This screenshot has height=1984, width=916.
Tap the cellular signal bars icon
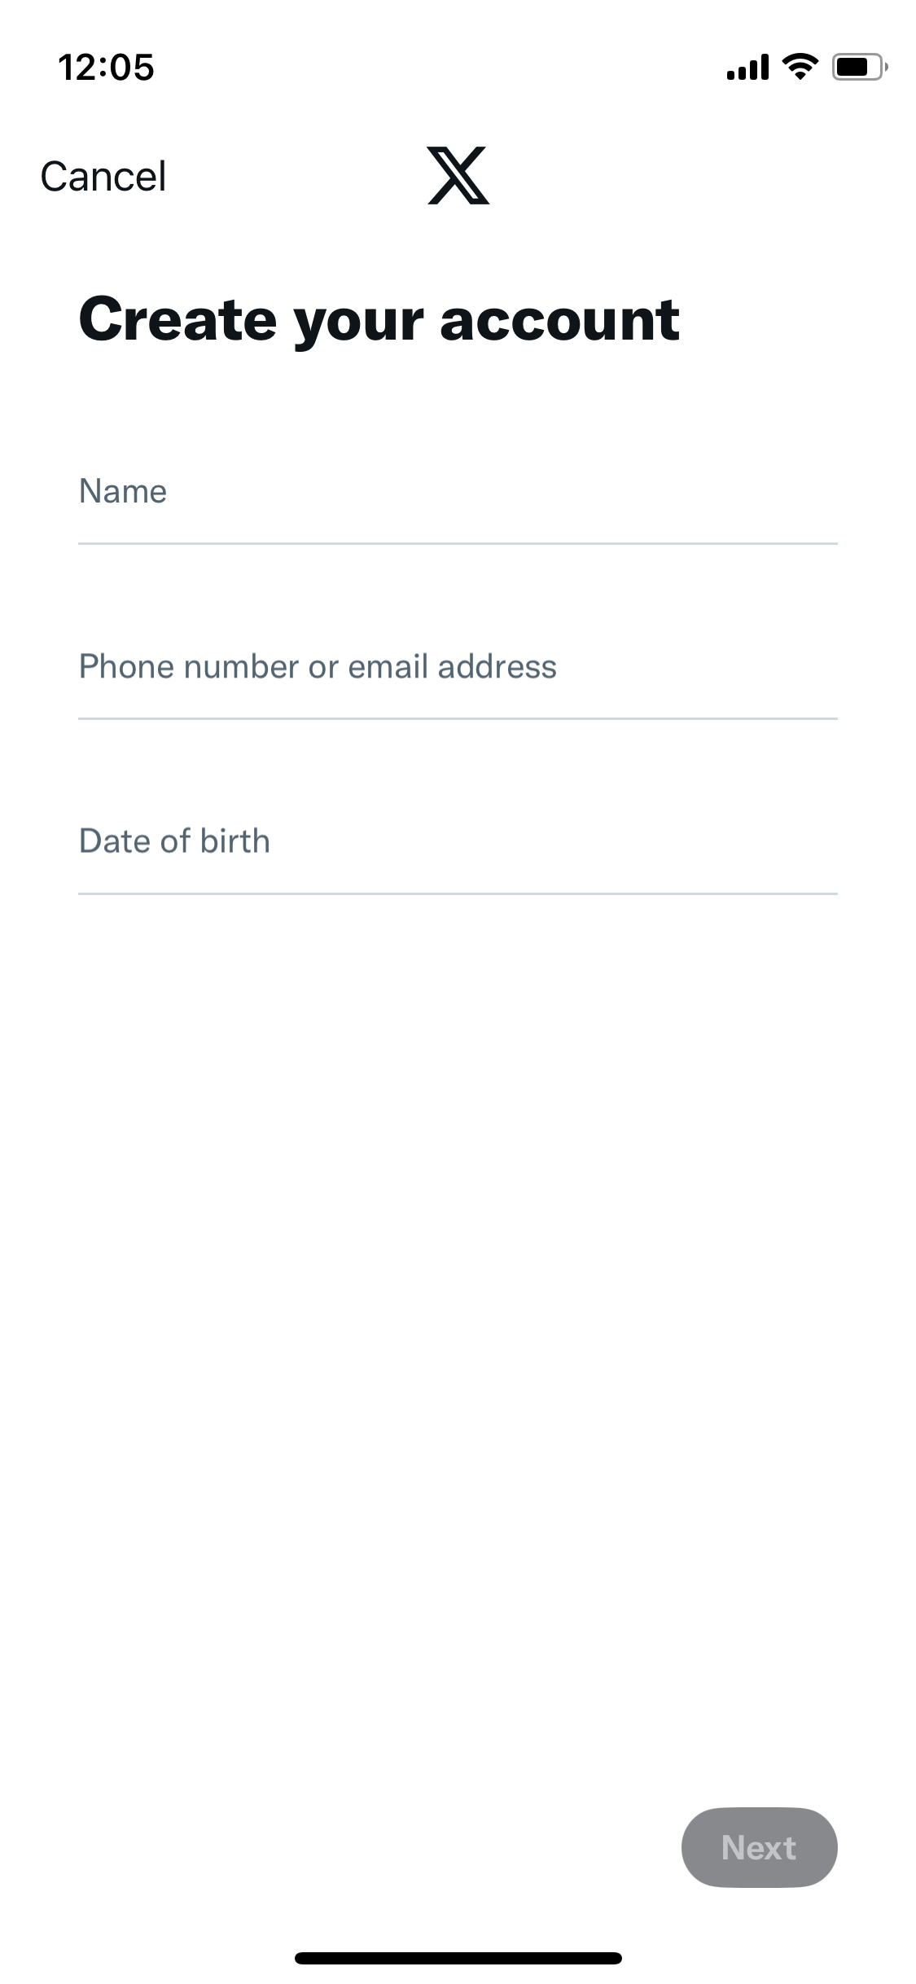click(747, 67)
